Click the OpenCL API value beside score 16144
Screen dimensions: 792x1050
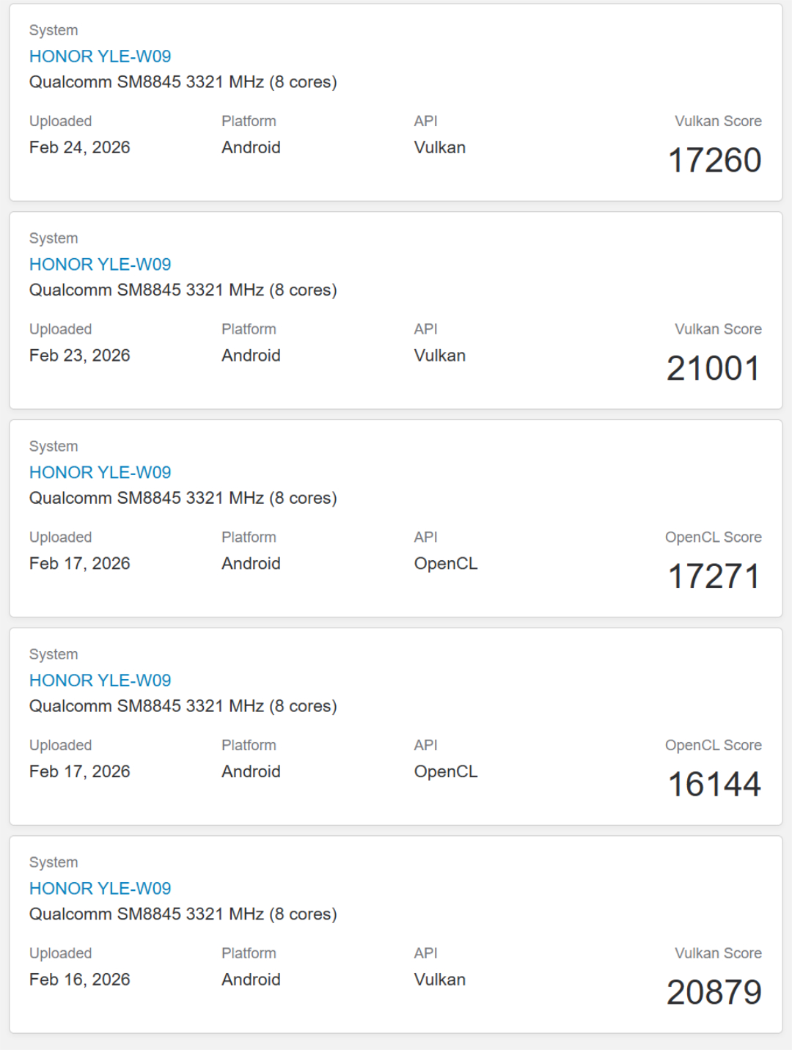coord(445,771)
